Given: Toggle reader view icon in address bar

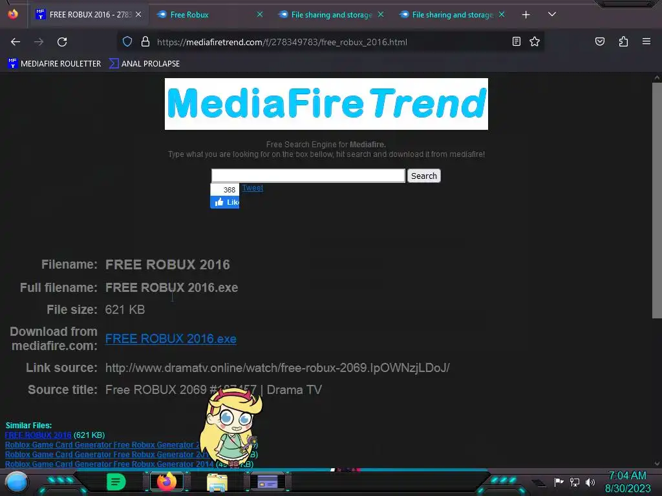Looking at the screenshot, I should (x=517, y=42).
